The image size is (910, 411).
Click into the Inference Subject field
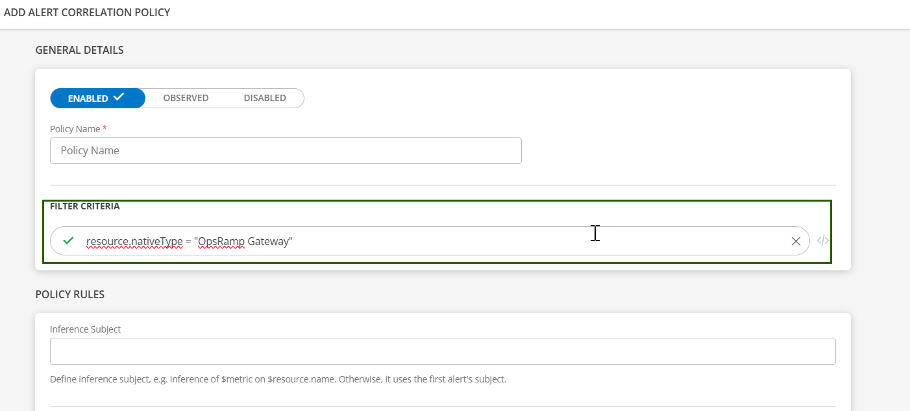443,351
